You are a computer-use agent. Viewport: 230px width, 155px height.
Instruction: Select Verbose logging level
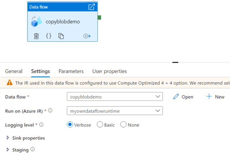pos(70,125)
